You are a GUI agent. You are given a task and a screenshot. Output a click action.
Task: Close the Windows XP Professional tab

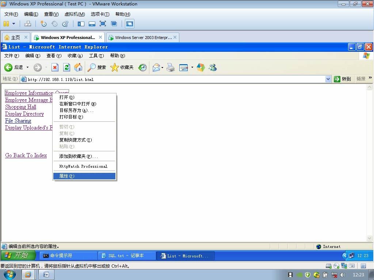100,37
